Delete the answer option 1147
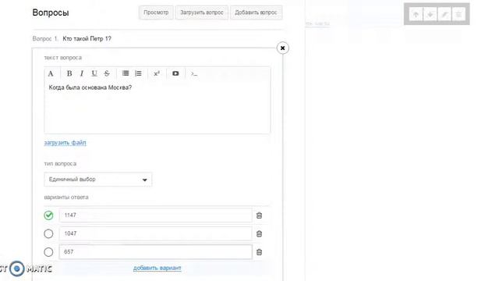Viewport: 499px width, 281px height. (x=259, y=215)
